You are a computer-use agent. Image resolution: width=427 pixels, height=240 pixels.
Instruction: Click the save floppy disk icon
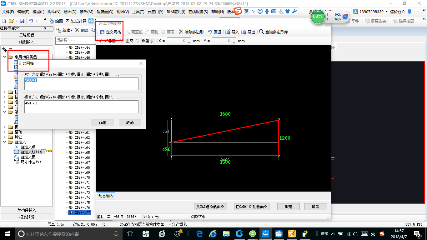[x=22, y=21]
